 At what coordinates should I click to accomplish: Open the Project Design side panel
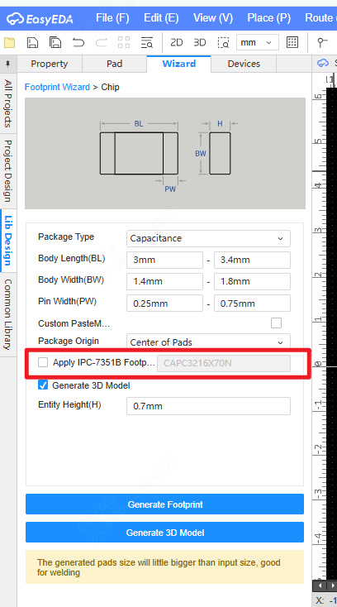coord(8,170)
